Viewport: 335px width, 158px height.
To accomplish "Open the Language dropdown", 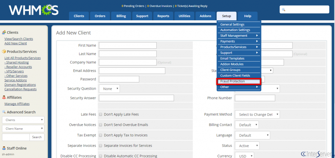I will [253, 135].
